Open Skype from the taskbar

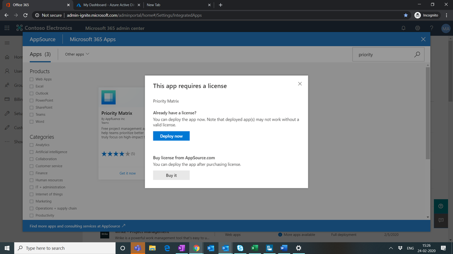[240, 248]
